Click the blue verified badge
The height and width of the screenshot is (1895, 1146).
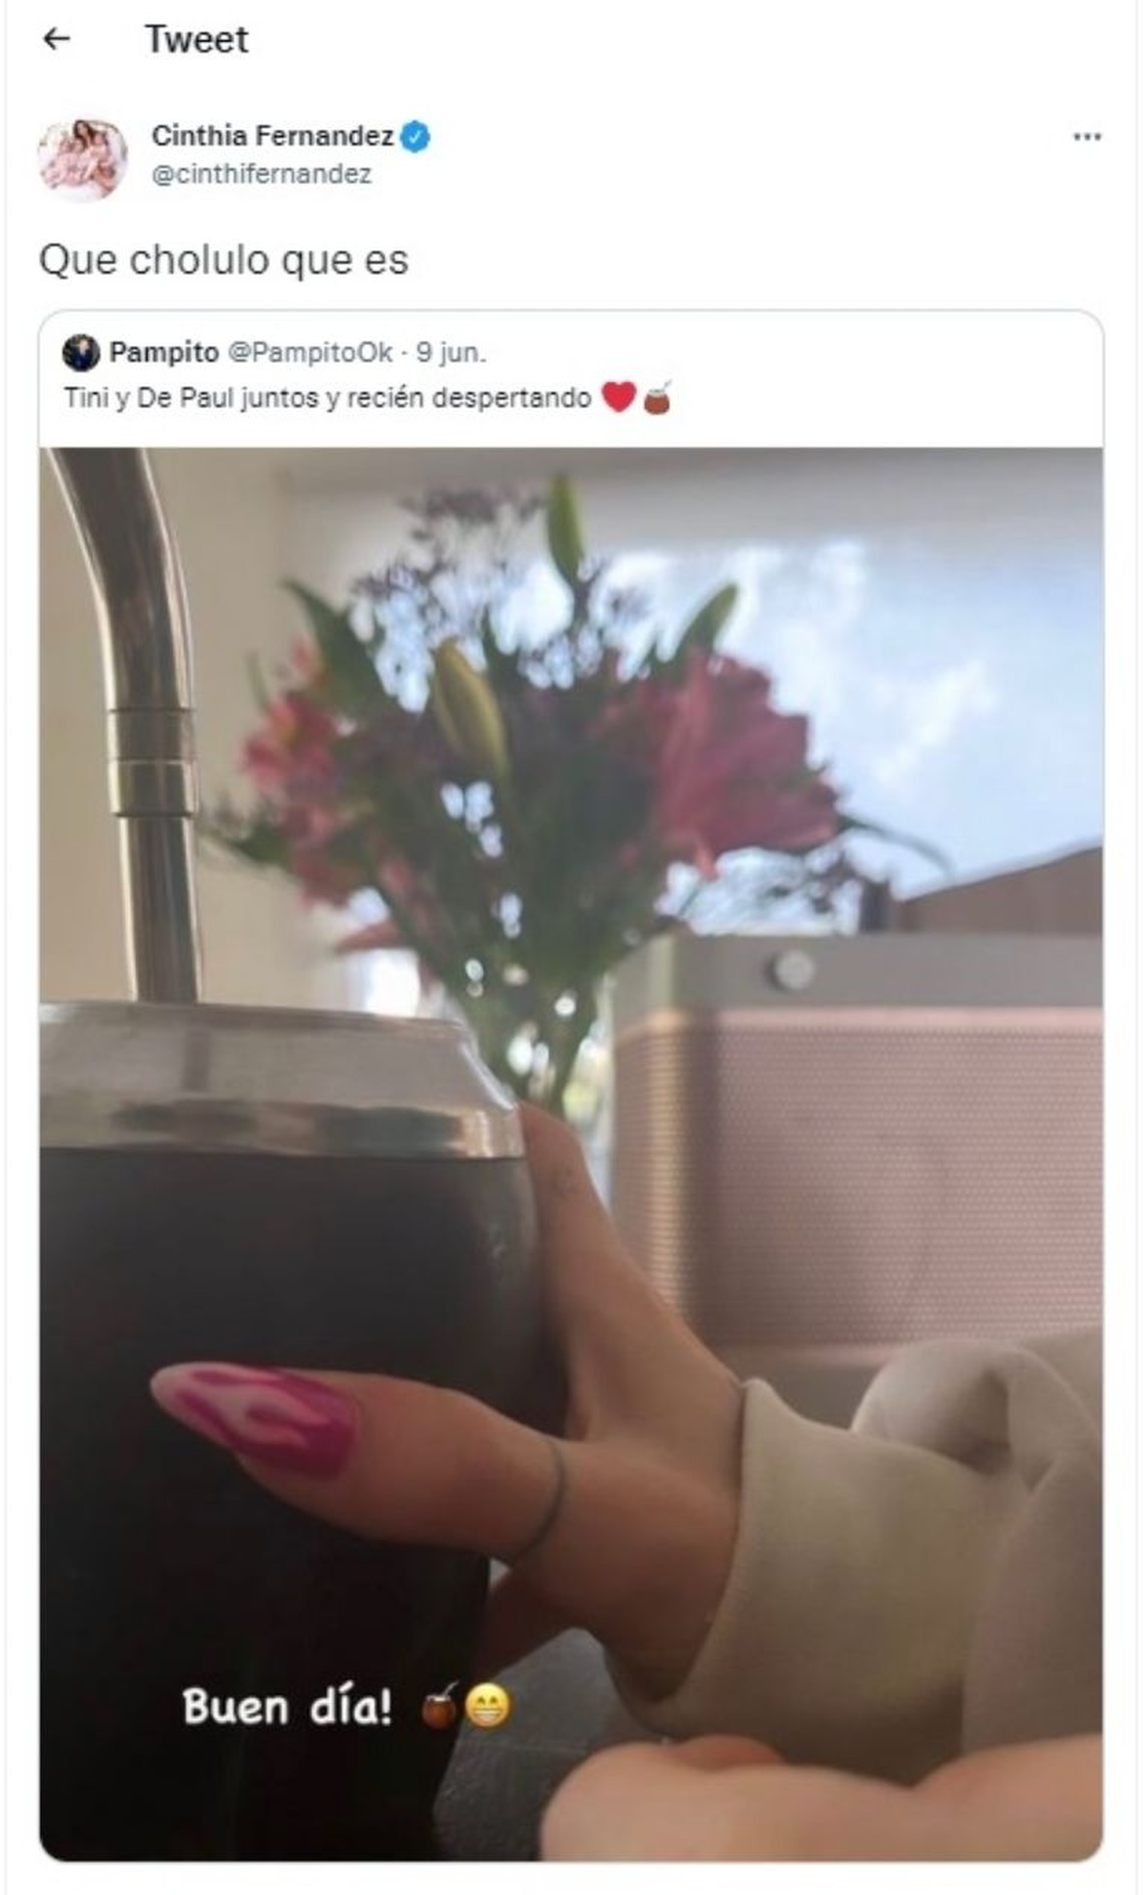414,137
